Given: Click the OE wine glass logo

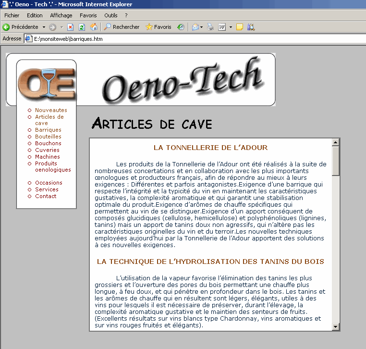Looking at the screenshot, I should pyautogui.click(x=47, y=83).
